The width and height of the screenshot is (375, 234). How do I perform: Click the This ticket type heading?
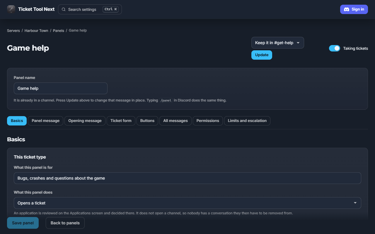[x=30, y=157]
